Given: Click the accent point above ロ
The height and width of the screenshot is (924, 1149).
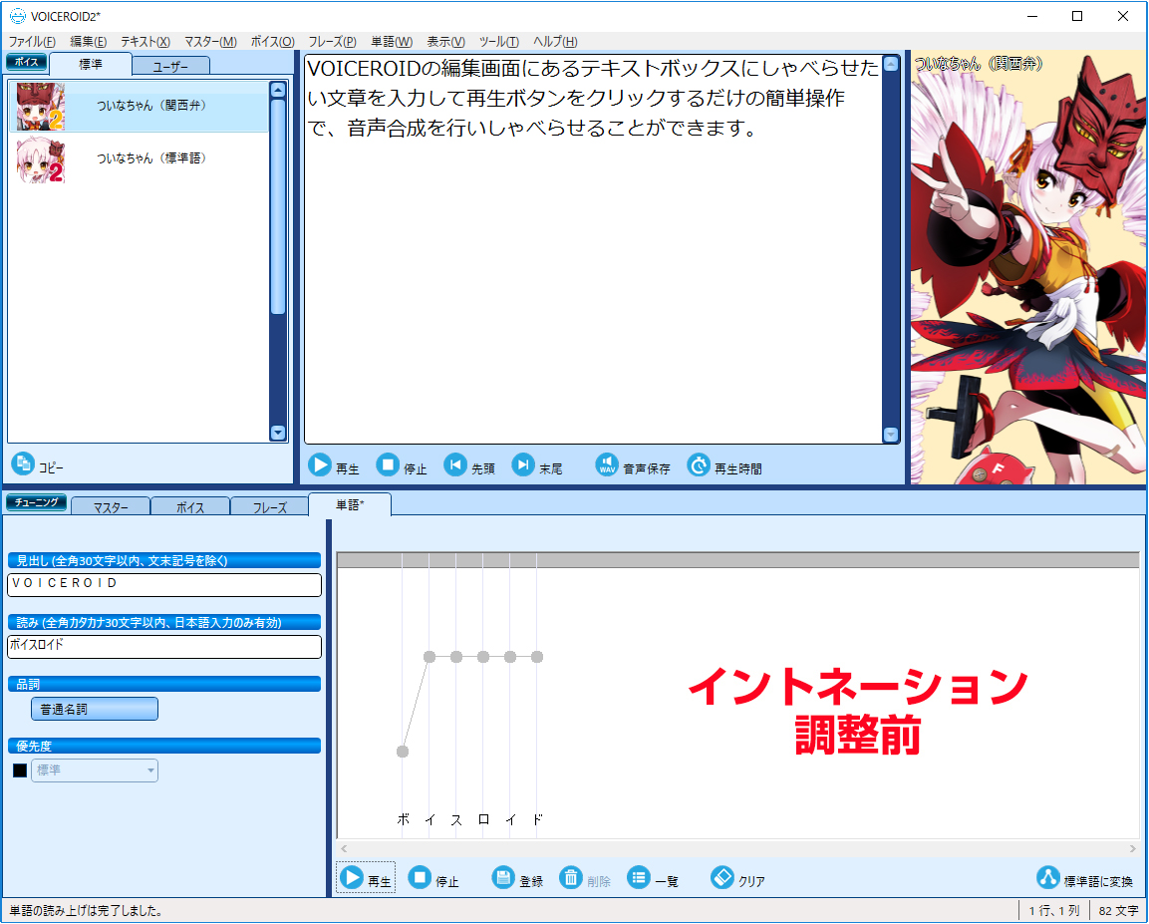Looking at the screenshot, I should point(483,657).
